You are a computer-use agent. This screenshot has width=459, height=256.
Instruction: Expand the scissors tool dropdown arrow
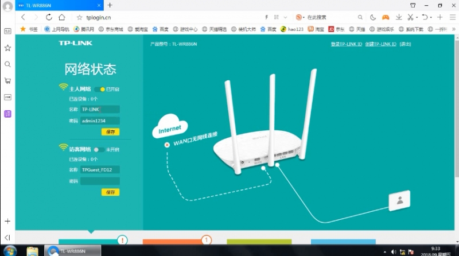tap(417, 18)
